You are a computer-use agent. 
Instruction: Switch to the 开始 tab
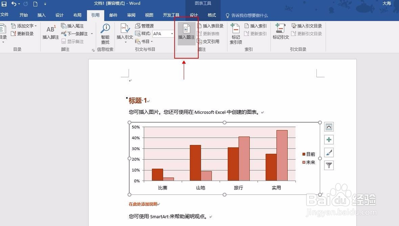[x=24, y=15]
